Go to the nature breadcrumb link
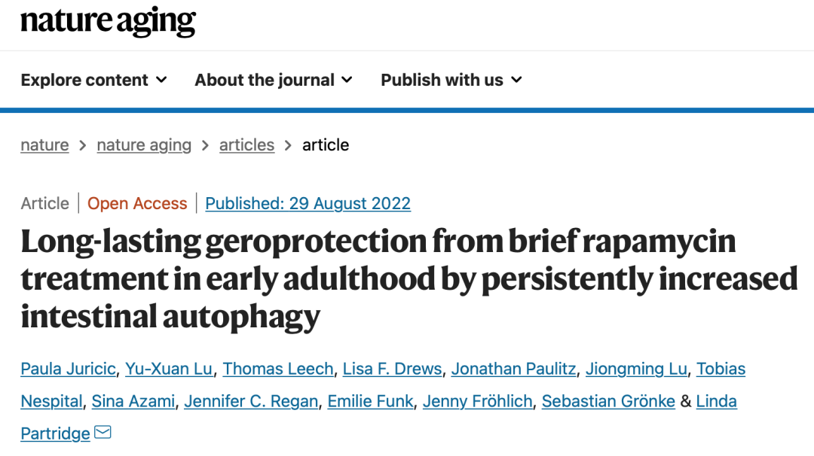 [44, 144]
